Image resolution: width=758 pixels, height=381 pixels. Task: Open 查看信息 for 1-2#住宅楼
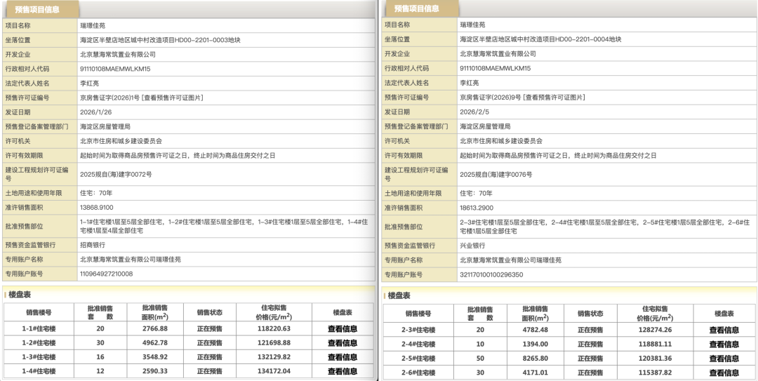click(342, 342)
